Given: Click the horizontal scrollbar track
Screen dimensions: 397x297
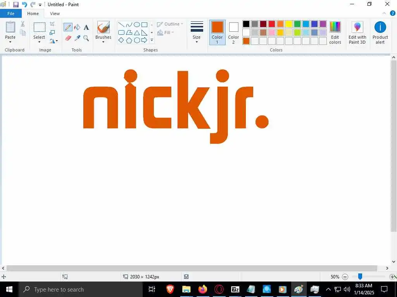Looking at the screenshot, I should point(192,268).
